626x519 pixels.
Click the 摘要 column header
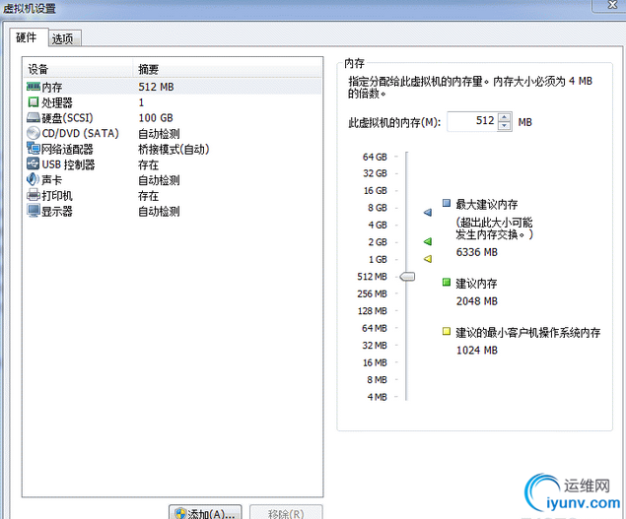227,69
